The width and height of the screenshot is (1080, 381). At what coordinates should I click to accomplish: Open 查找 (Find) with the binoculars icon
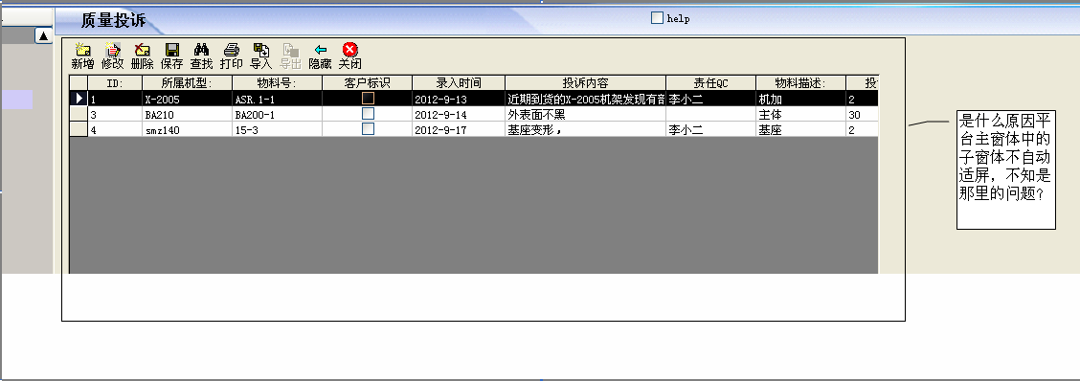click(201, 50)
